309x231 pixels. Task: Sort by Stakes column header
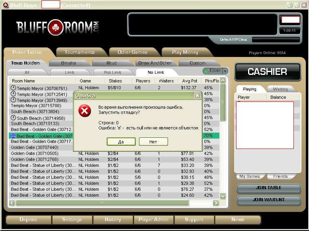coord(118,81)
